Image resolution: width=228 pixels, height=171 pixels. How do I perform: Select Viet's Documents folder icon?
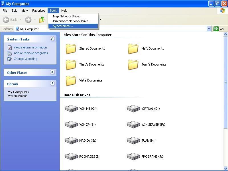(x=71, y=81)
